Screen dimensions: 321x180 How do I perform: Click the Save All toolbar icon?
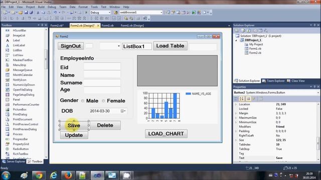(31, 12)
